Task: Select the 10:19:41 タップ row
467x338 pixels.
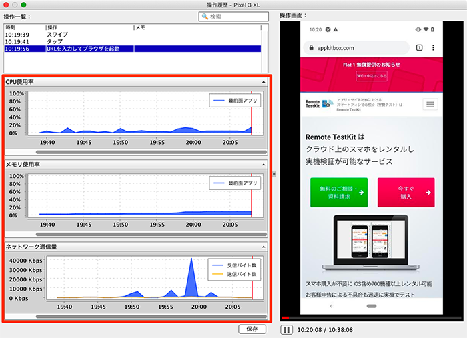Action: point(133,41)
